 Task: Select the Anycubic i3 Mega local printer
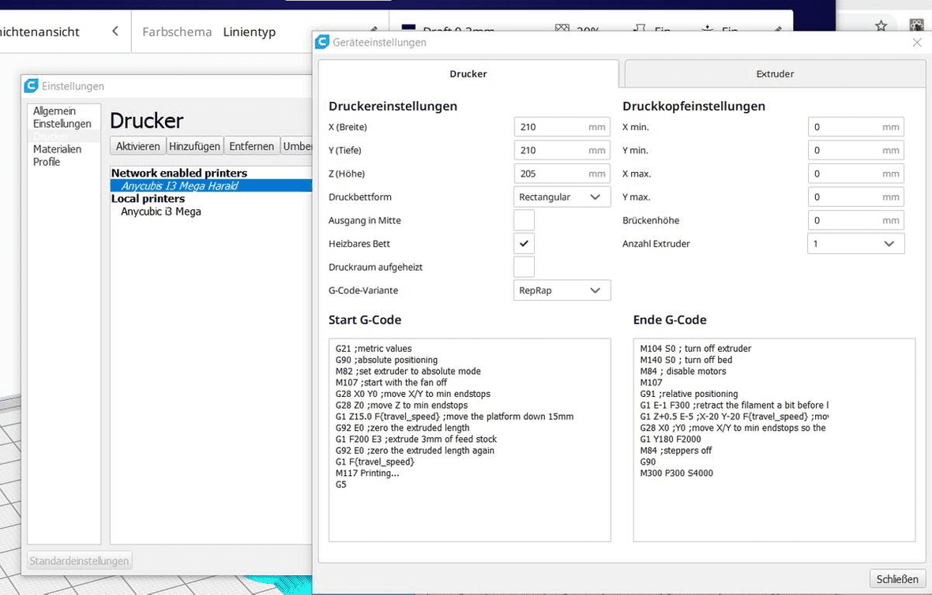161,211
